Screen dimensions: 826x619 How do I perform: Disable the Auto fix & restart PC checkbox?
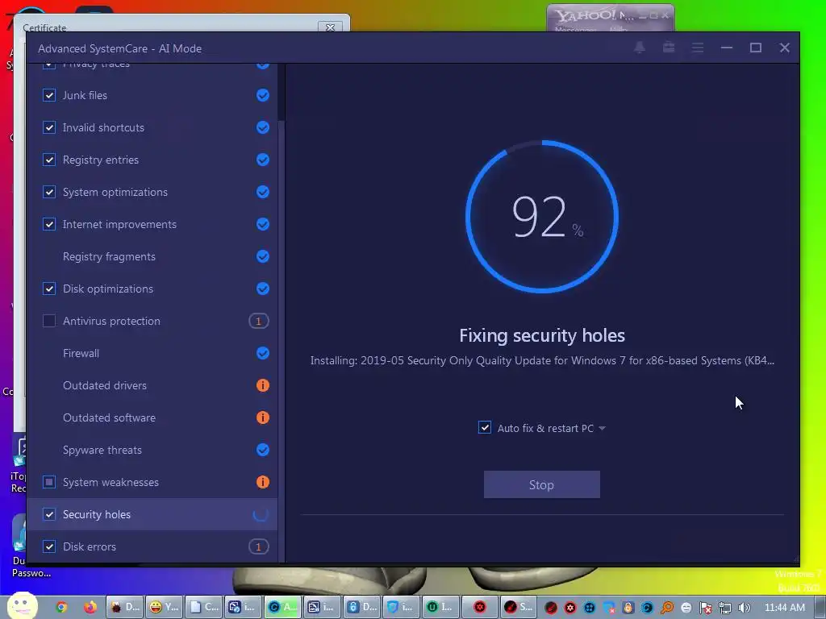tap(485, 427)
